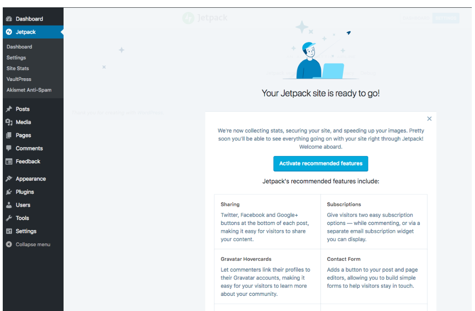Screen dimensions: 475x311
Task: Click the faded Jetpack logo in header
Action: pos(205,18)
